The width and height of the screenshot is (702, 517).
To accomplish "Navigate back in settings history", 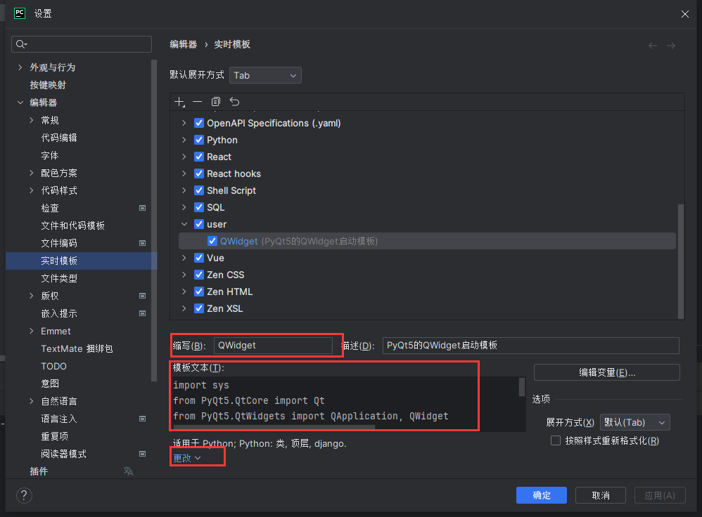I will (x=653, y=46).
